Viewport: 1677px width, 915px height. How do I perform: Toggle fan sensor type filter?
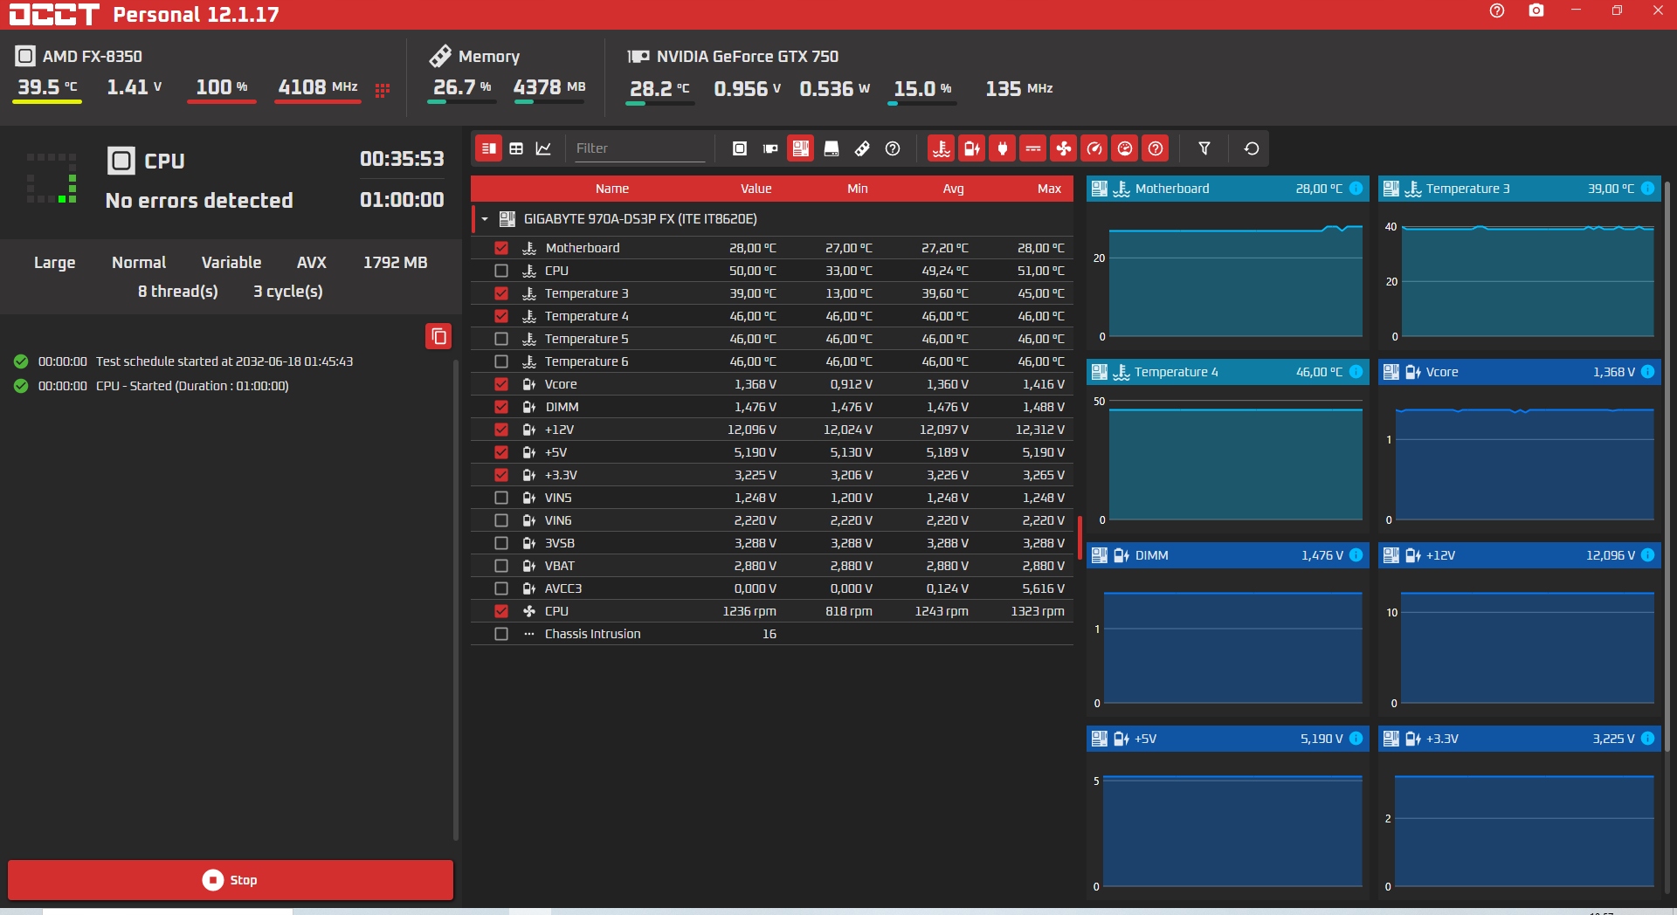[x=1064, y=148]
